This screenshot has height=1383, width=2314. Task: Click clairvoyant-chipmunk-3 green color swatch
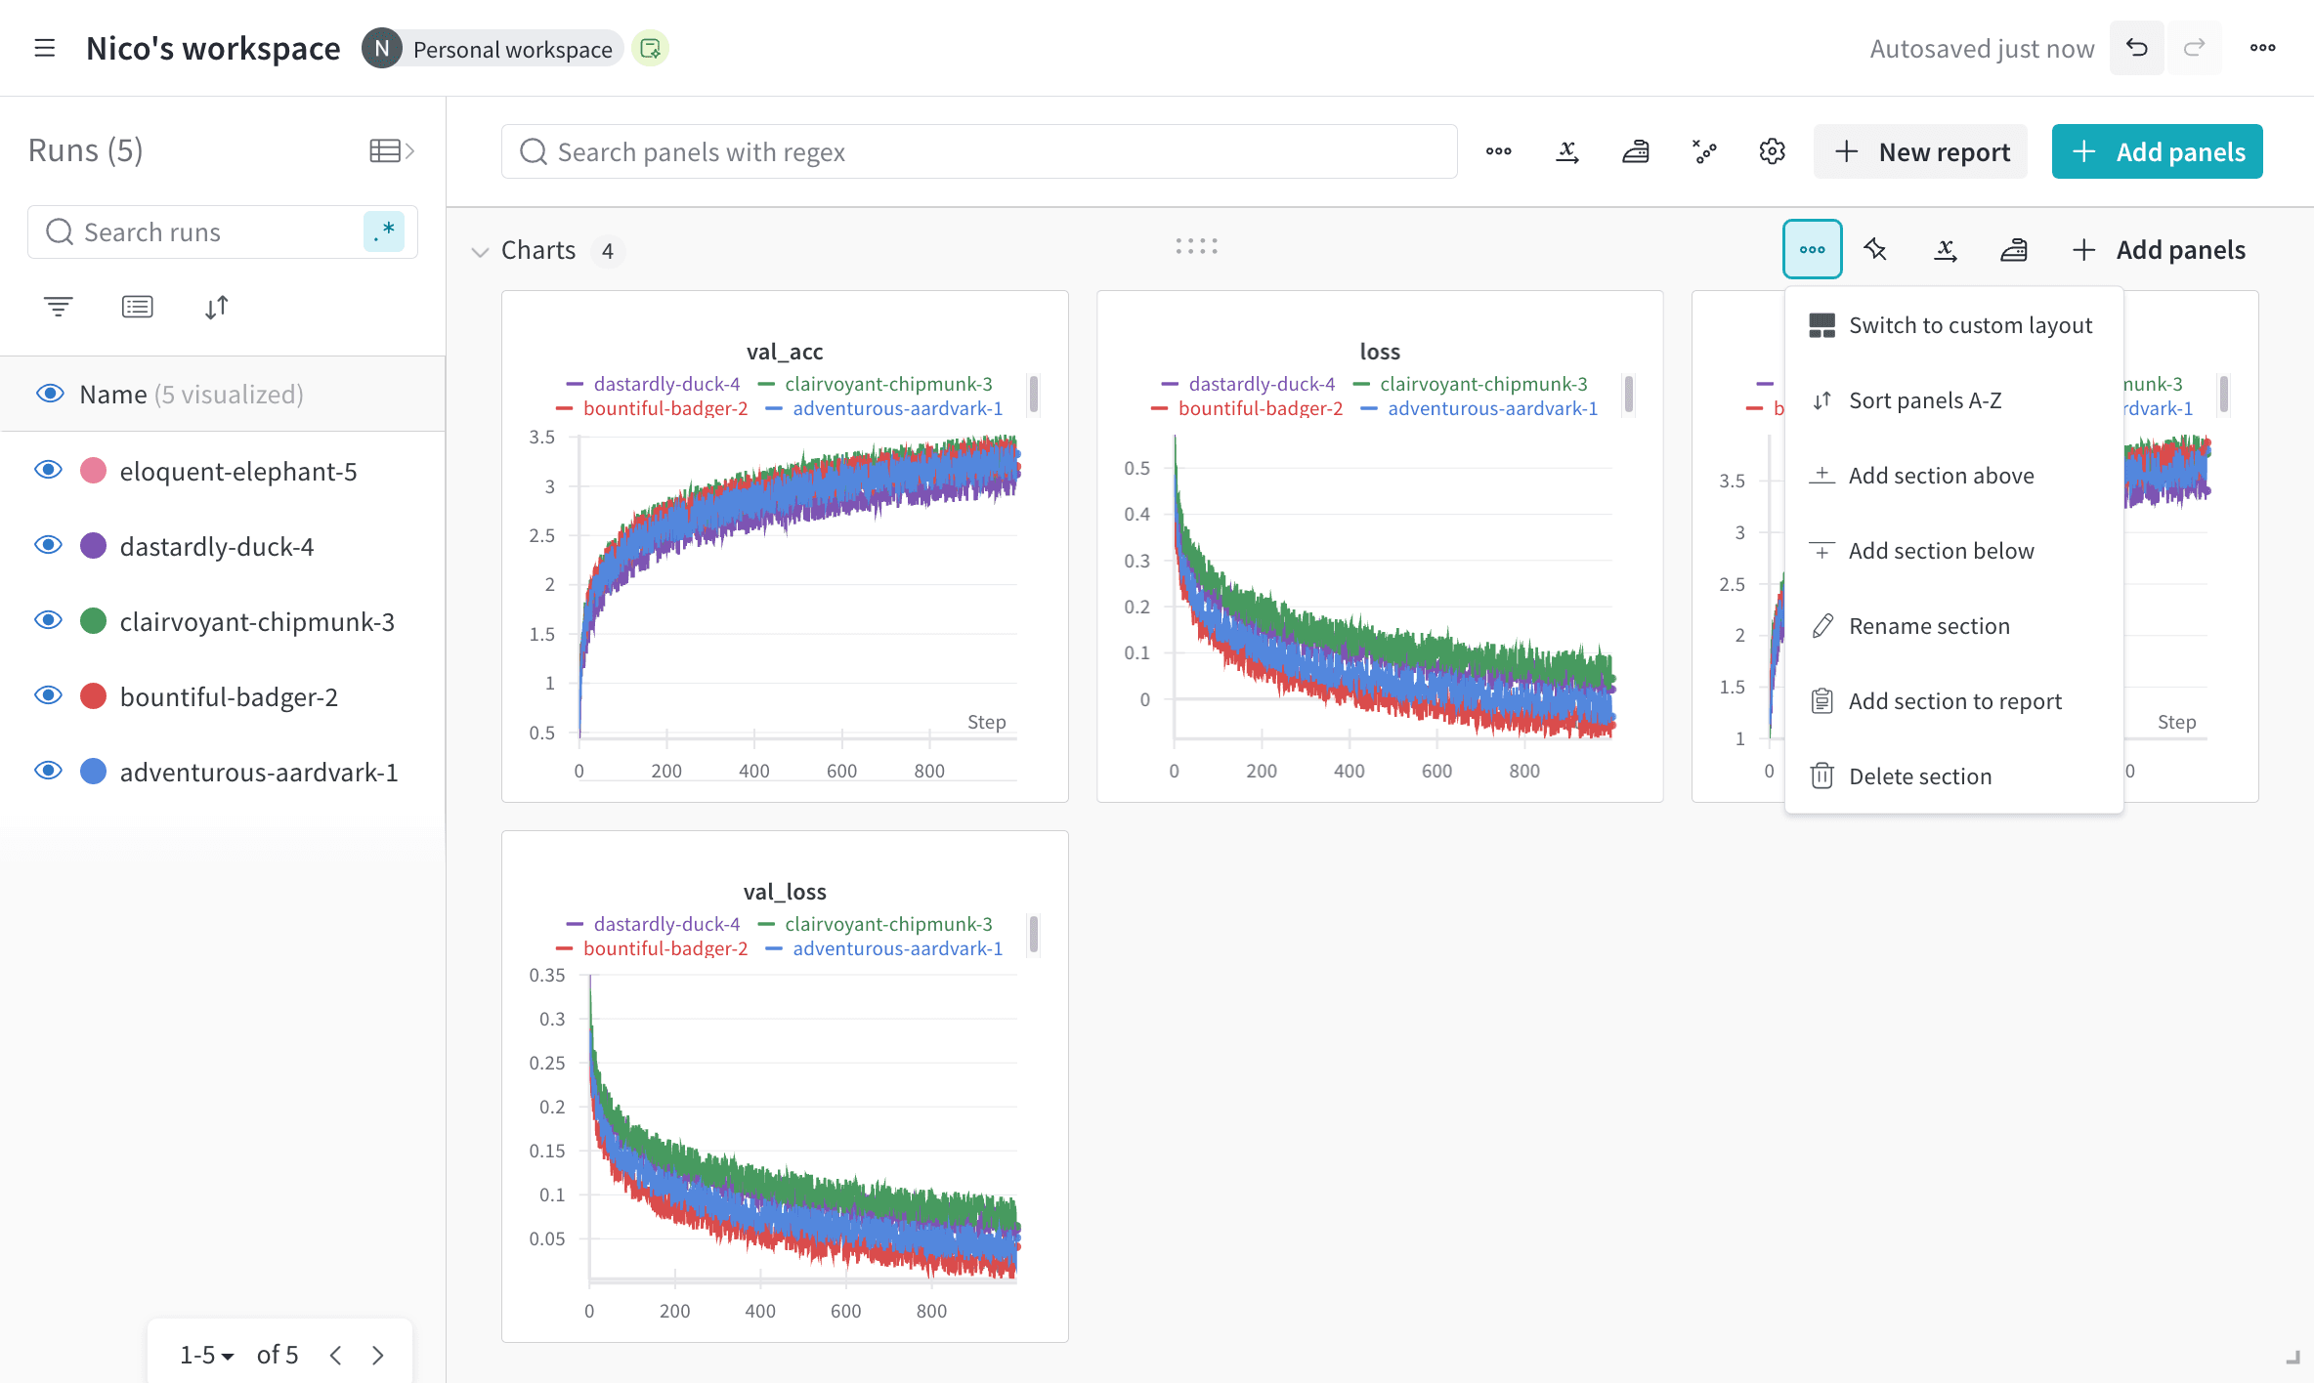click(x=94, y=621)
